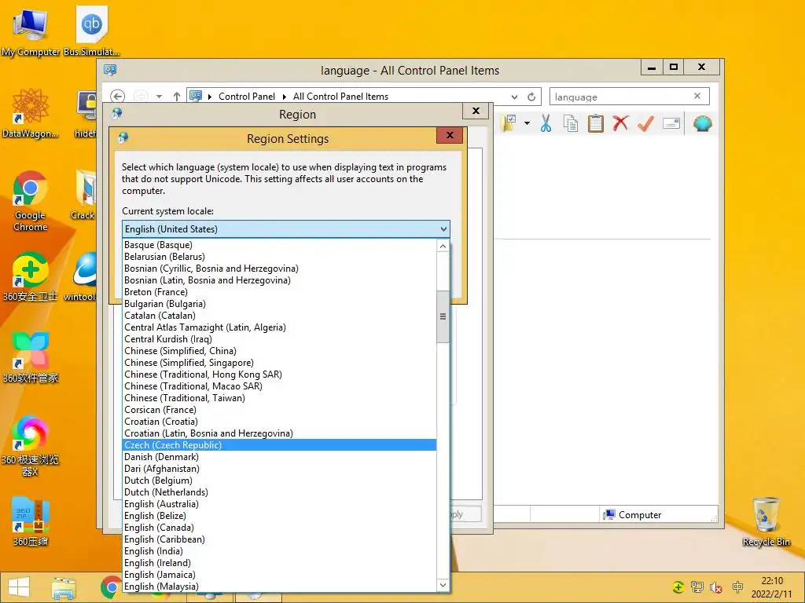This screenshot has height=603, width=805.
Task: Select Chinese (Simplified, China) locale
Action: click(279, 351)
